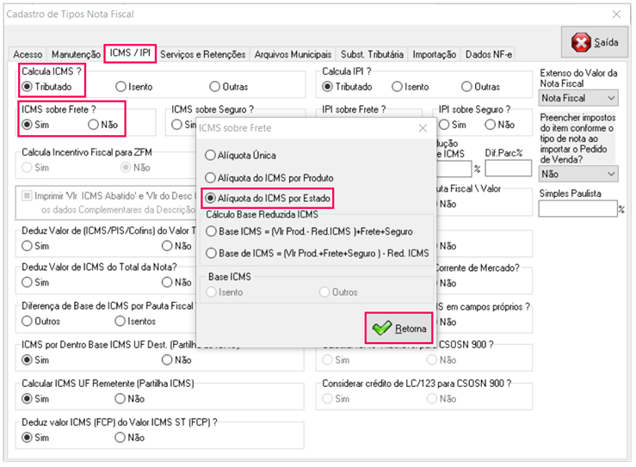The width and height of the screenshot is (636, 467).
Task: Close the ICMS sobre Frete popup dialog
Action: tap(423, 128)
